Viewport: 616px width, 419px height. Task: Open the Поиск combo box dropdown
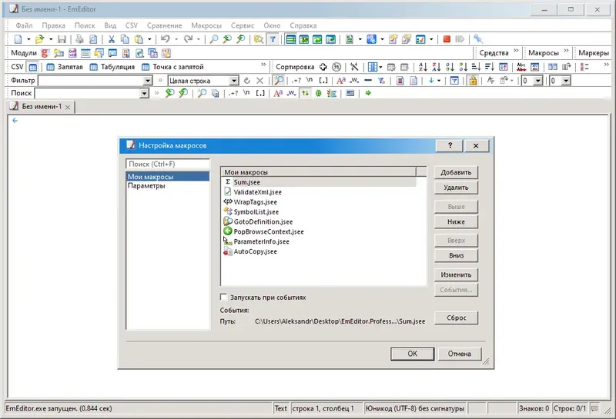[x=145, y=93]
